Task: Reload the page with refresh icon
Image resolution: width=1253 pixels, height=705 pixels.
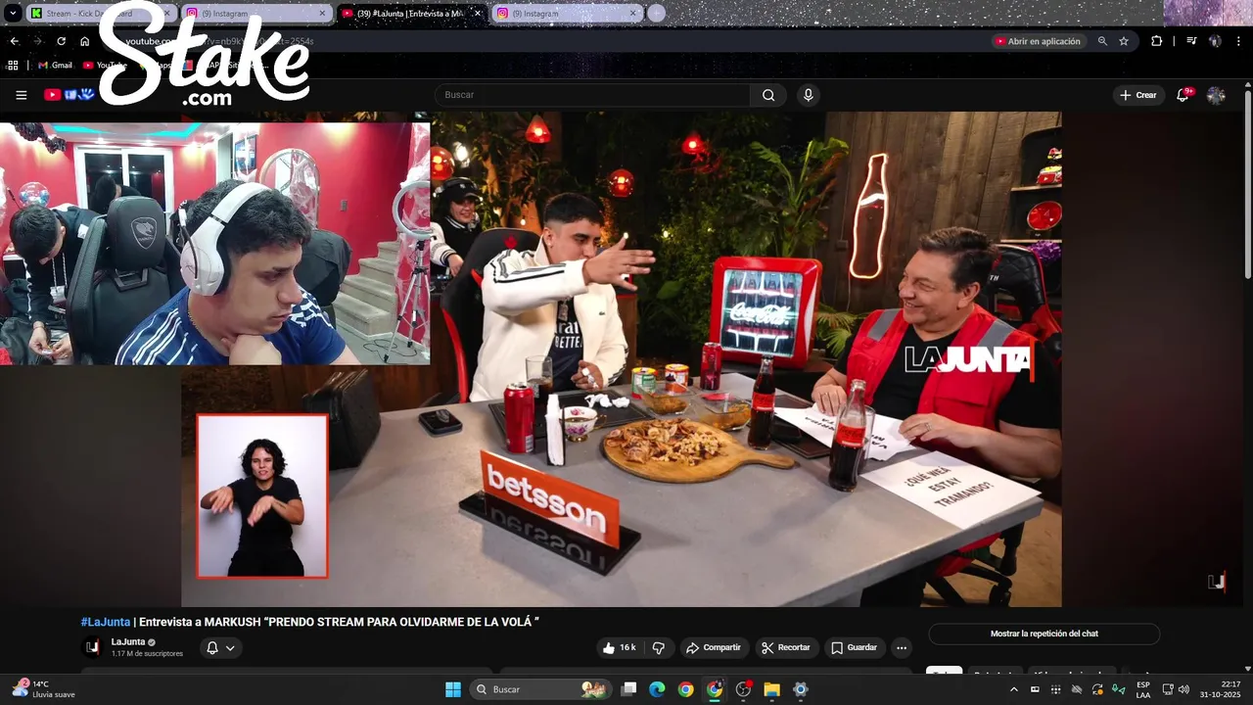Action: coord(61,41)
